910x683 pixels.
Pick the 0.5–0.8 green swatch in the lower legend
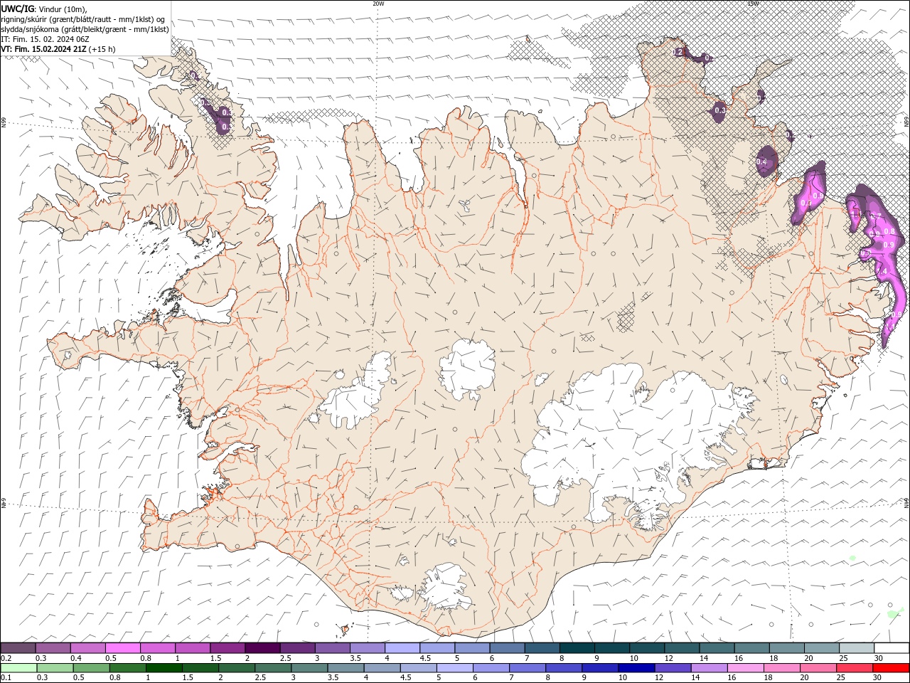click(x=93, y=668)
